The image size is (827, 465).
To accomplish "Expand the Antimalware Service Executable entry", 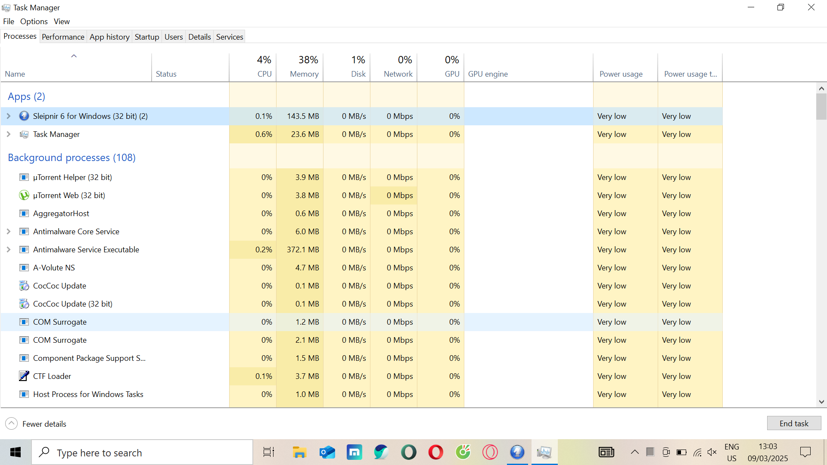I will click(9, 250).
